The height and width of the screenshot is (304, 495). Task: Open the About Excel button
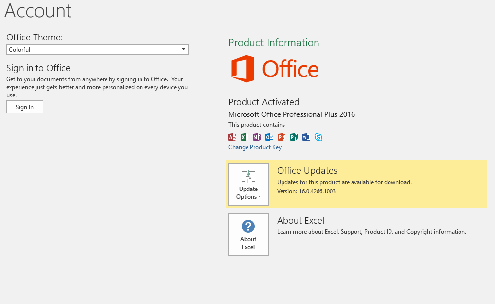248,234
